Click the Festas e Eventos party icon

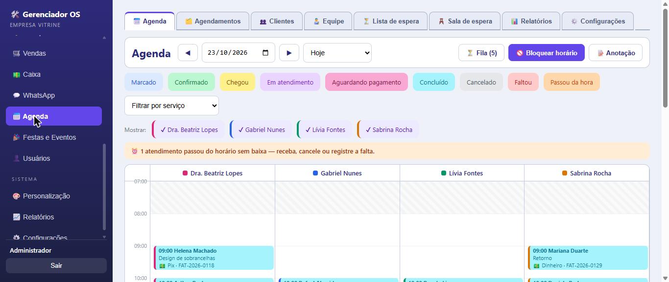pos(16,137)
